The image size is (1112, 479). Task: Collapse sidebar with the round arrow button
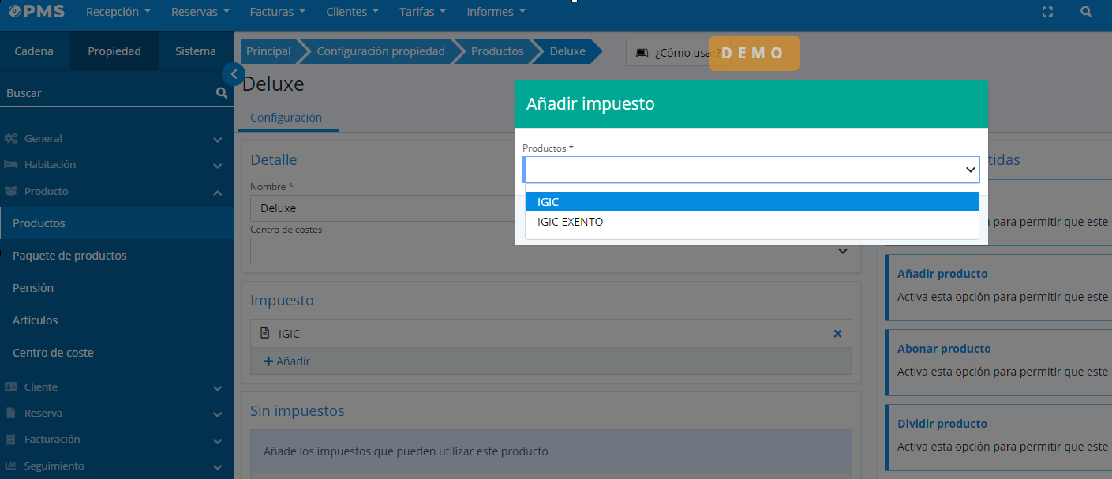tap(234, 74)
